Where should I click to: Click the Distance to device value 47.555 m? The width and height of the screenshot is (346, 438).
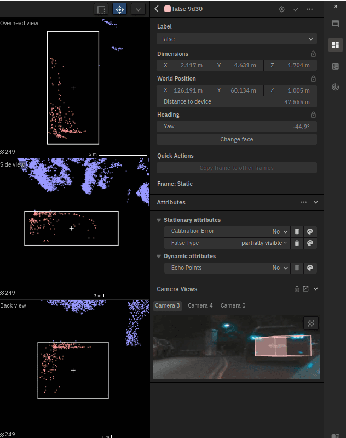[x=297, y=102]
